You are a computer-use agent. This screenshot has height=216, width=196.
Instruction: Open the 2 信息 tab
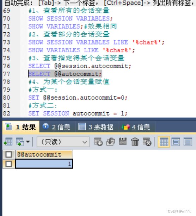(57, 127)
